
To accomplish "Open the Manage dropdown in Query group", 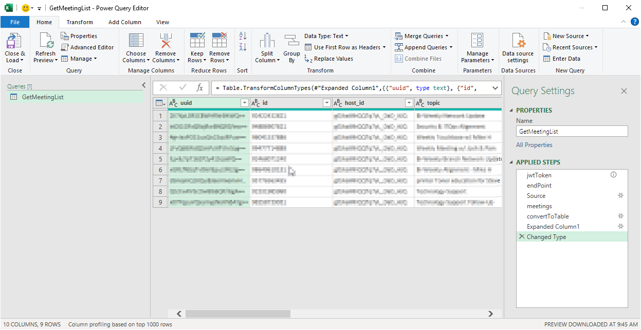I will coord(79,59).
